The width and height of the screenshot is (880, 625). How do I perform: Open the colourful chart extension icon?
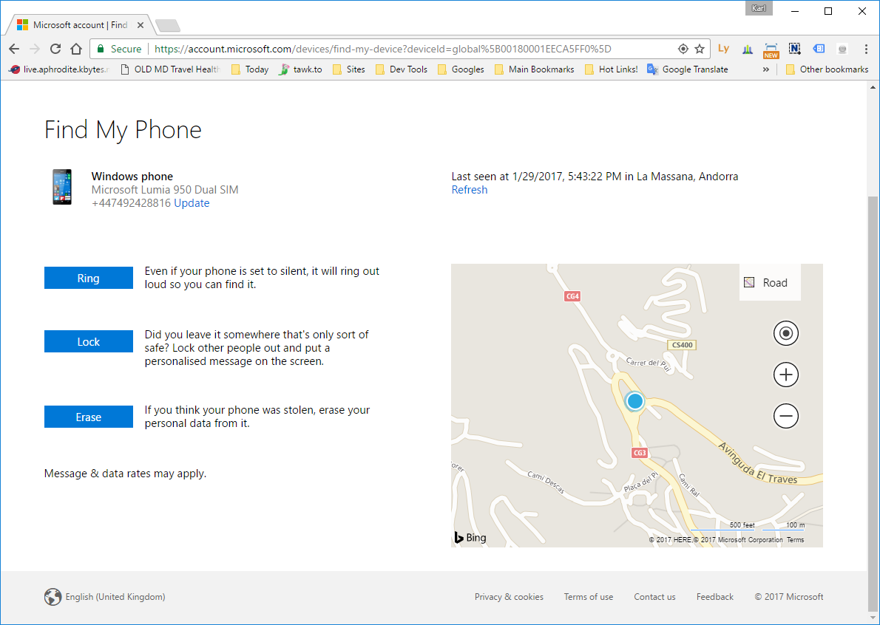pyautogui.click(x=748, y=49)
